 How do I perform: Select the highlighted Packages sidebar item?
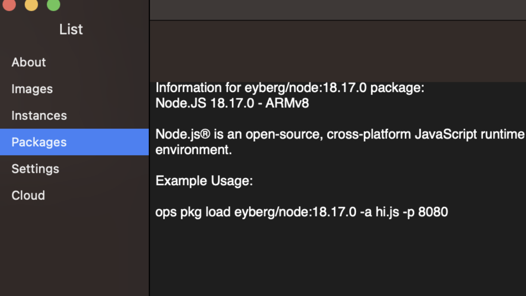(x=74, y=142)
